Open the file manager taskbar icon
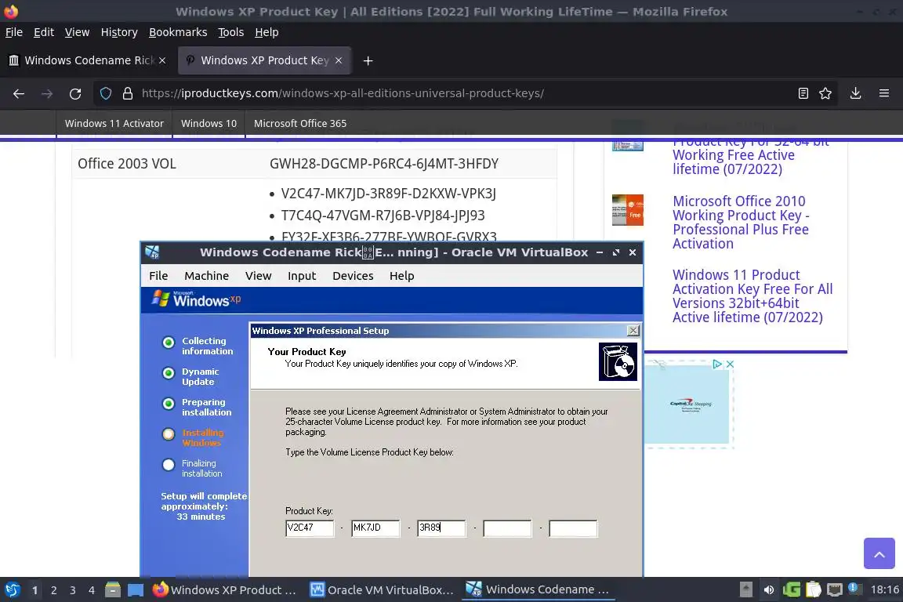This screenshot has width=903, height=602. [x=113, y=590]
